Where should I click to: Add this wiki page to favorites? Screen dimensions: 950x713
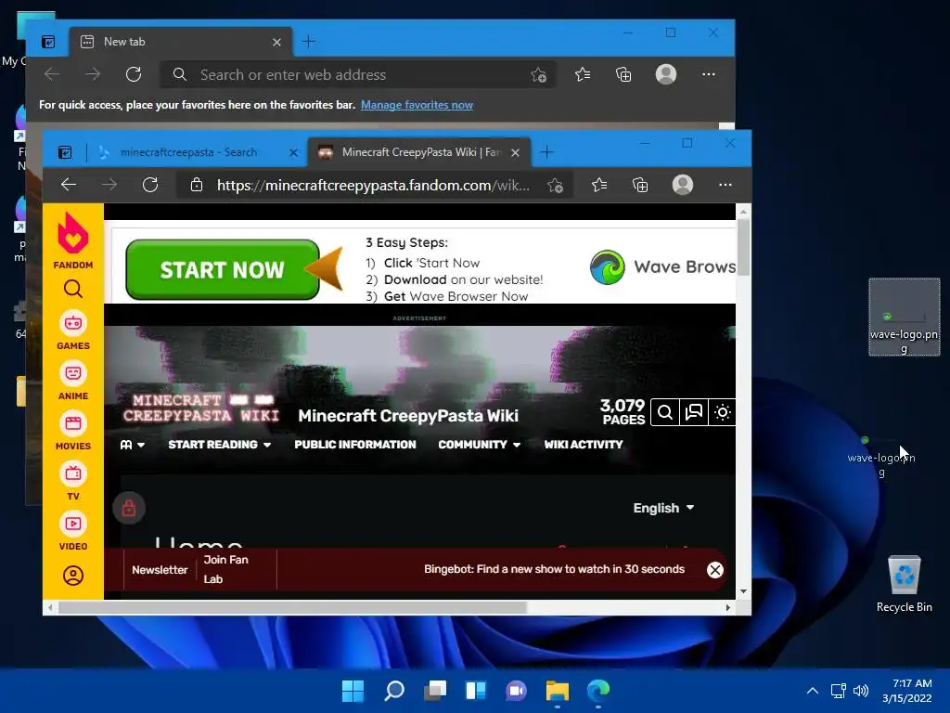pyautogui.click(x=555, y=186)
